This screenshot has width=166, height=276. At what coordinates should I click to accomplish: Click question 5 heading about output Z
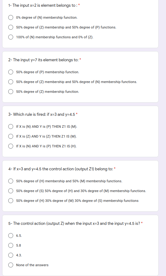point(74,224)
